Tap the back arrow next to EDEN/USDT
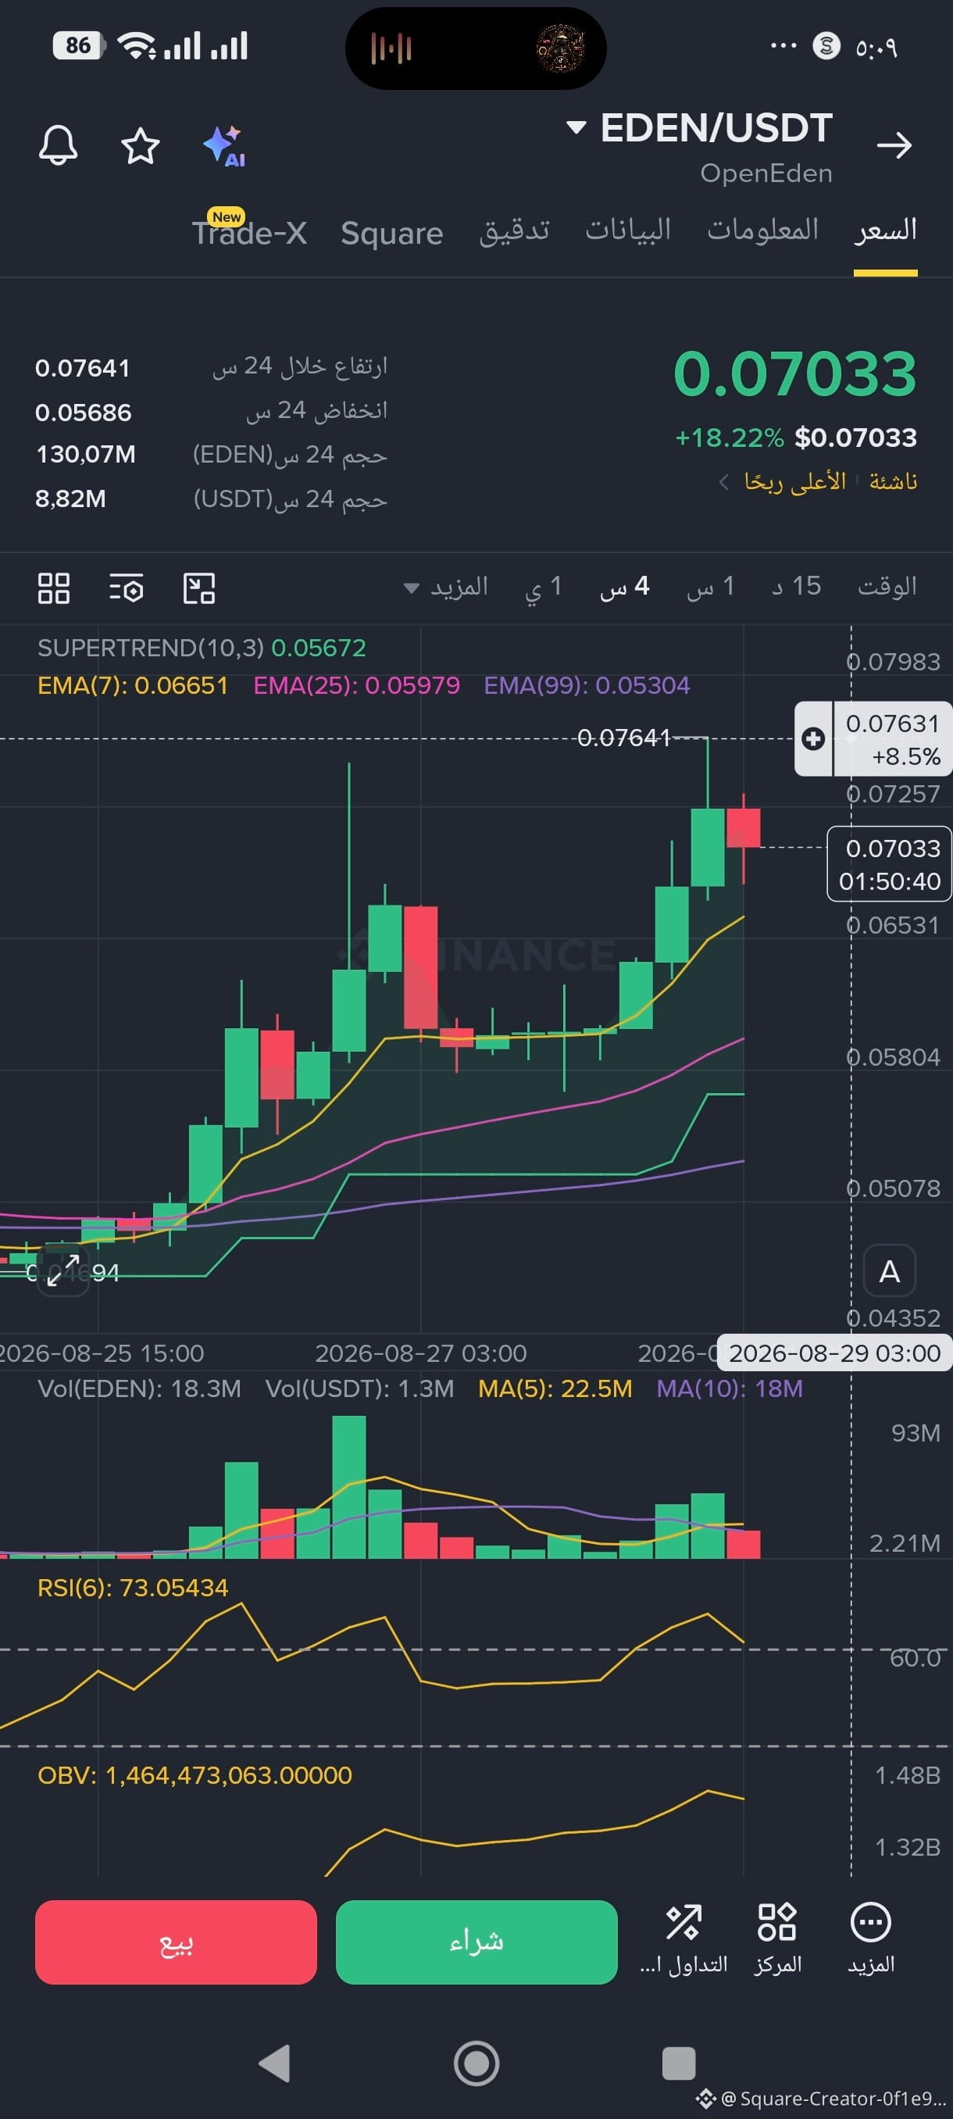The image size is (953, 2119). [894, 145]
